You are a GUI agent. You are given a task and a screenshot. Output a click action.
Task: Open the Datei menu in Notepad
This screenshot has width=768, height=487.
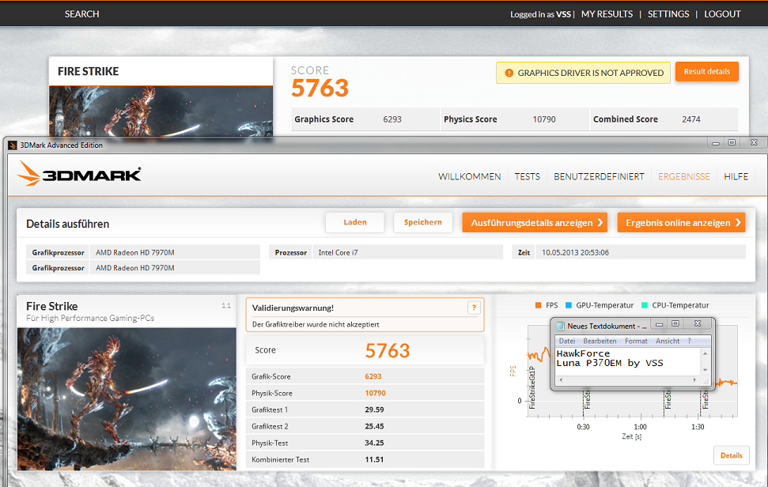[566, 342]
